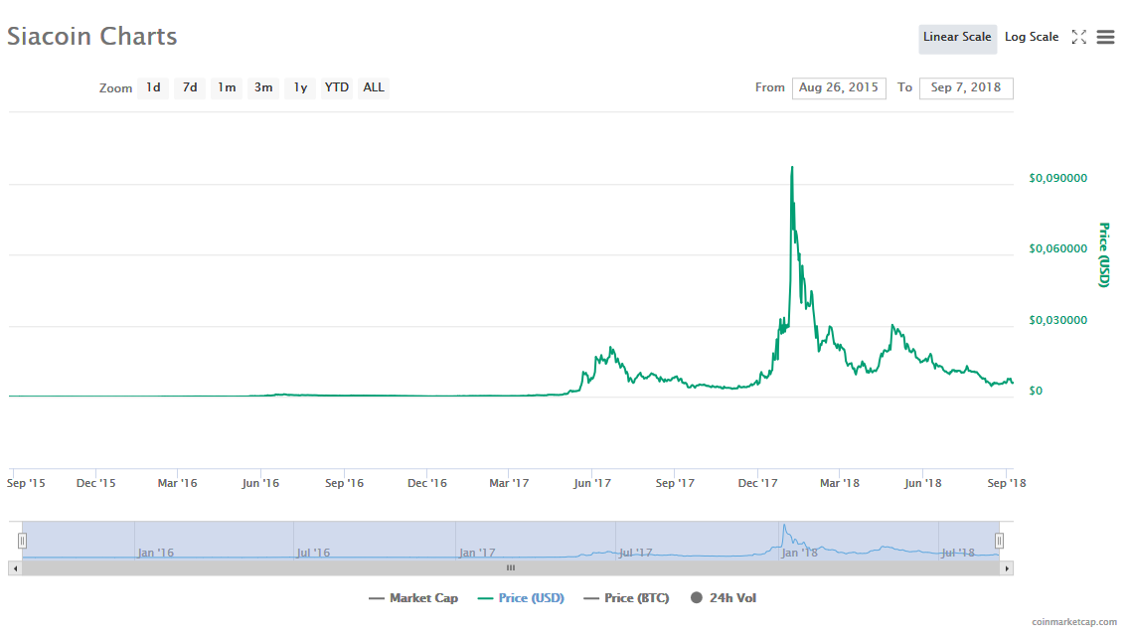Click the Mar '18 x-axis label
Screen dimensions: 1130x639
coord(840,483)
